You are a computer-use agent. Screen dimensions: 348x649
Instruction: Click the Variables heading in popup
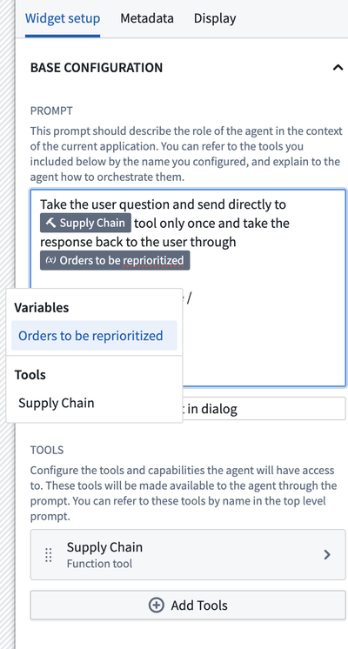tap(42, 307)
